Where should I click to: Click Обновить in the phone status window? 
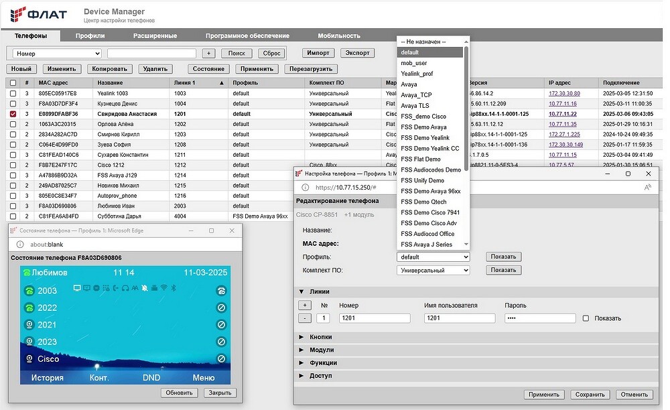[x=179, y=393]
